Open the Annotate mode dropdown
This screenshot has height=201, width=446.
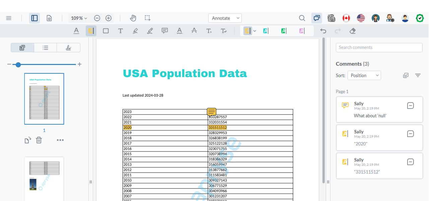tap(225, 18)
